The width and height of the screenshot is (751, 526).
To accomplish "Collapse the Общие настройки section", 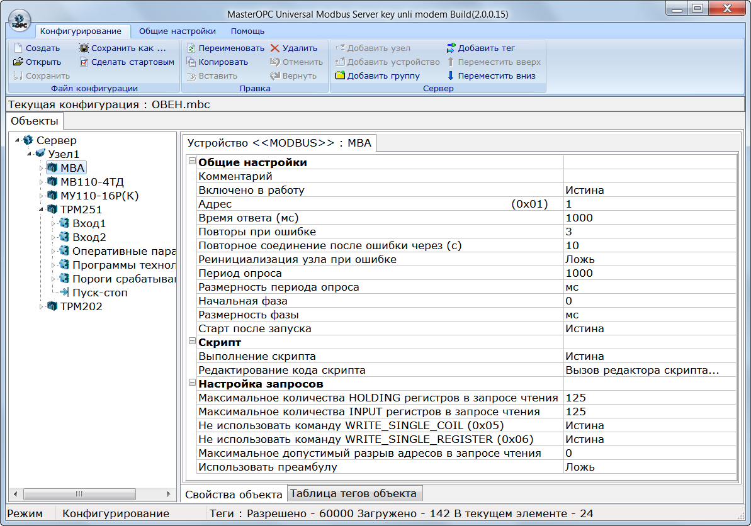I will point(192,161).
